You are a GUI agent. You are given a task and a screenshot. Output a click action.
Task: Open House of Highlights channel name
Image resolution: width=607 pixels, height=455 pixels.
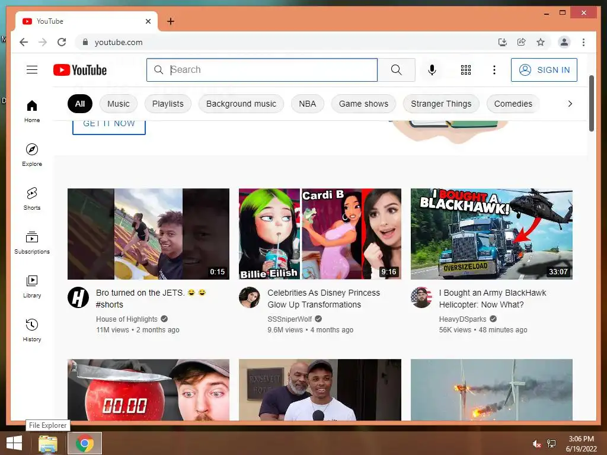pyautogui.click(x=127, y=319)
